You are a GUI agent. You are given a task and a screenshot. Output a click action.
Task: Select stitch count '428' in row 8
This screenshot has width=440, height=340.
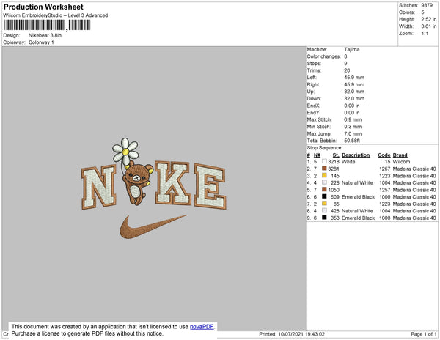(x=335, y=211)
